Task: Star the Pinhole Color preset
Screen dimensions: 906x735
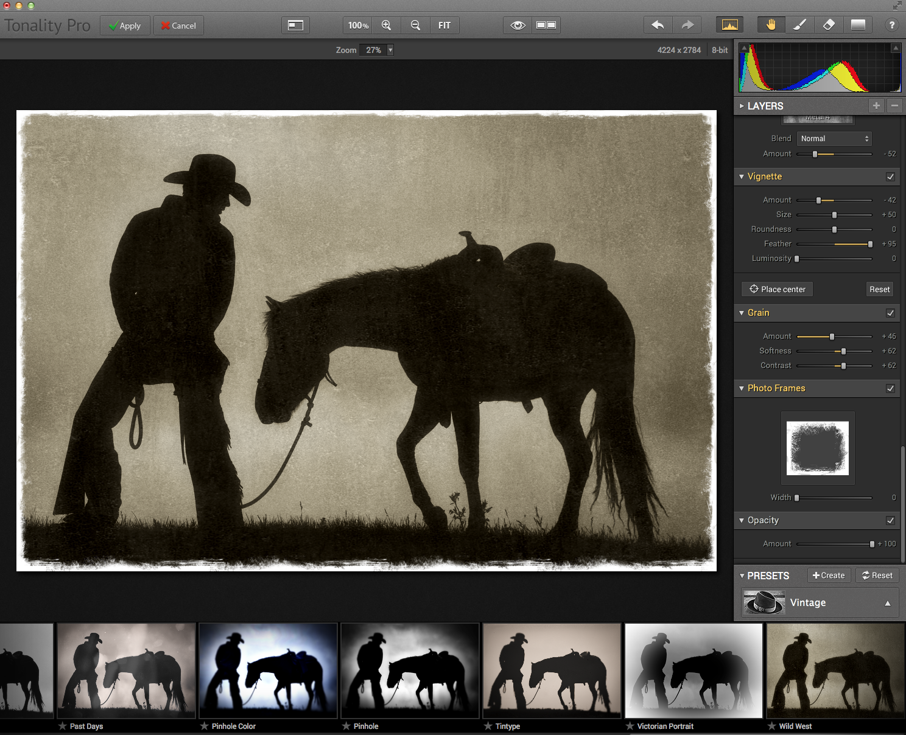Action: point(204,726)
